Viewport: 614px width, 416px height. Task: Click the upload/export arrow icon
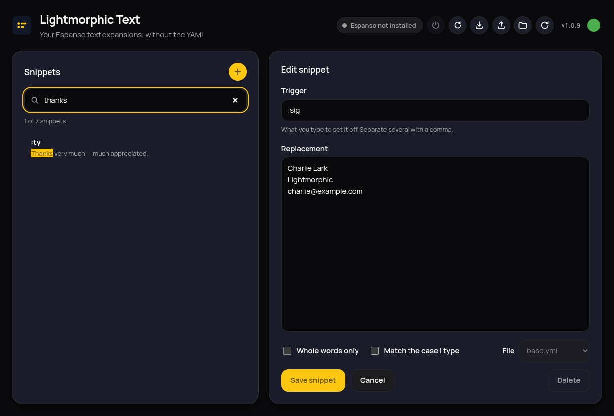501,25
